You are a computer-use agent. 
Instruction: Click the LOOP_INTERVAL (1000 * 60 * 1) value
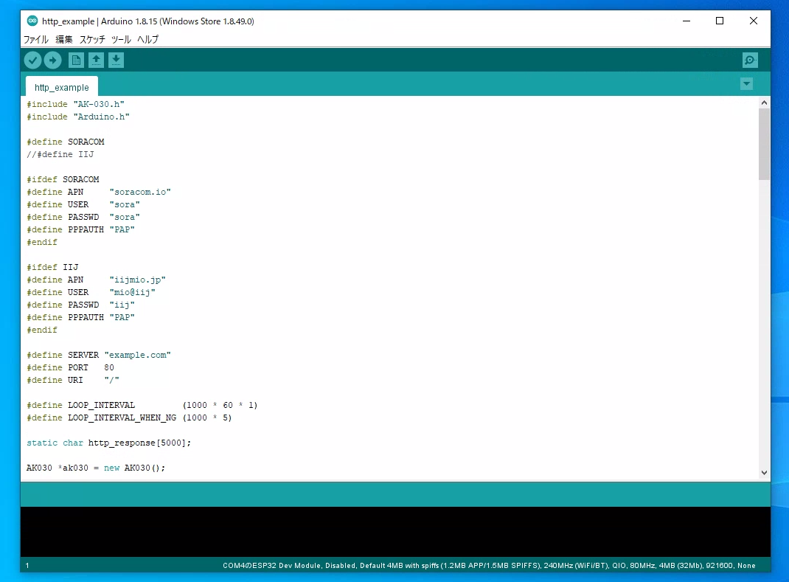pos(220,405)
